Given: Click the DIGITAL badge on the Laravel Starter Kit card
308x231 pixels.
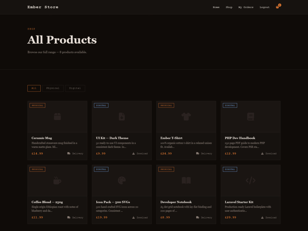Looking at the screenshot, I should click(x=230, y=169).
